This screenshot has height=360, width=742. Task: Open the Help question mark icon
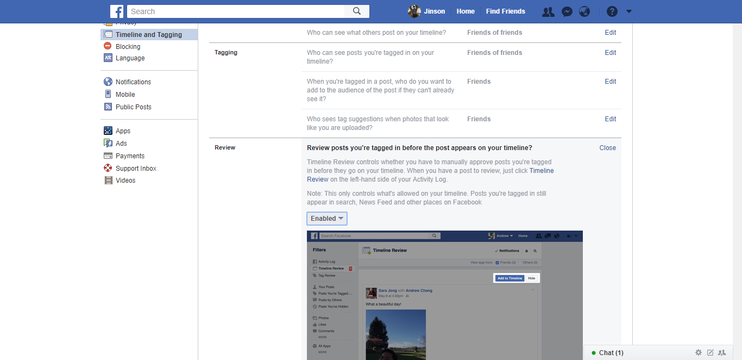tap(612, 11)
